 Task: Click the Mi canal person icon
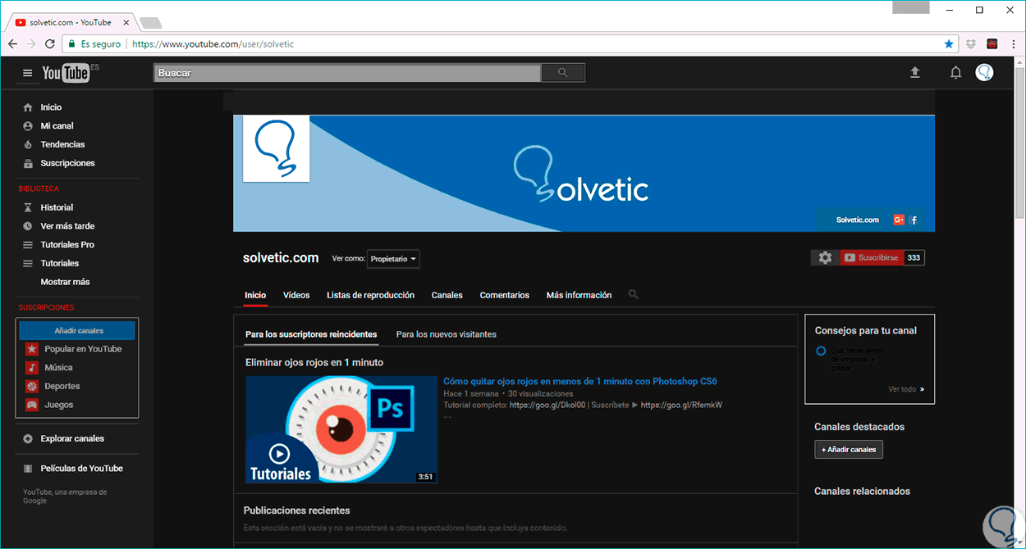click(28, 126)
